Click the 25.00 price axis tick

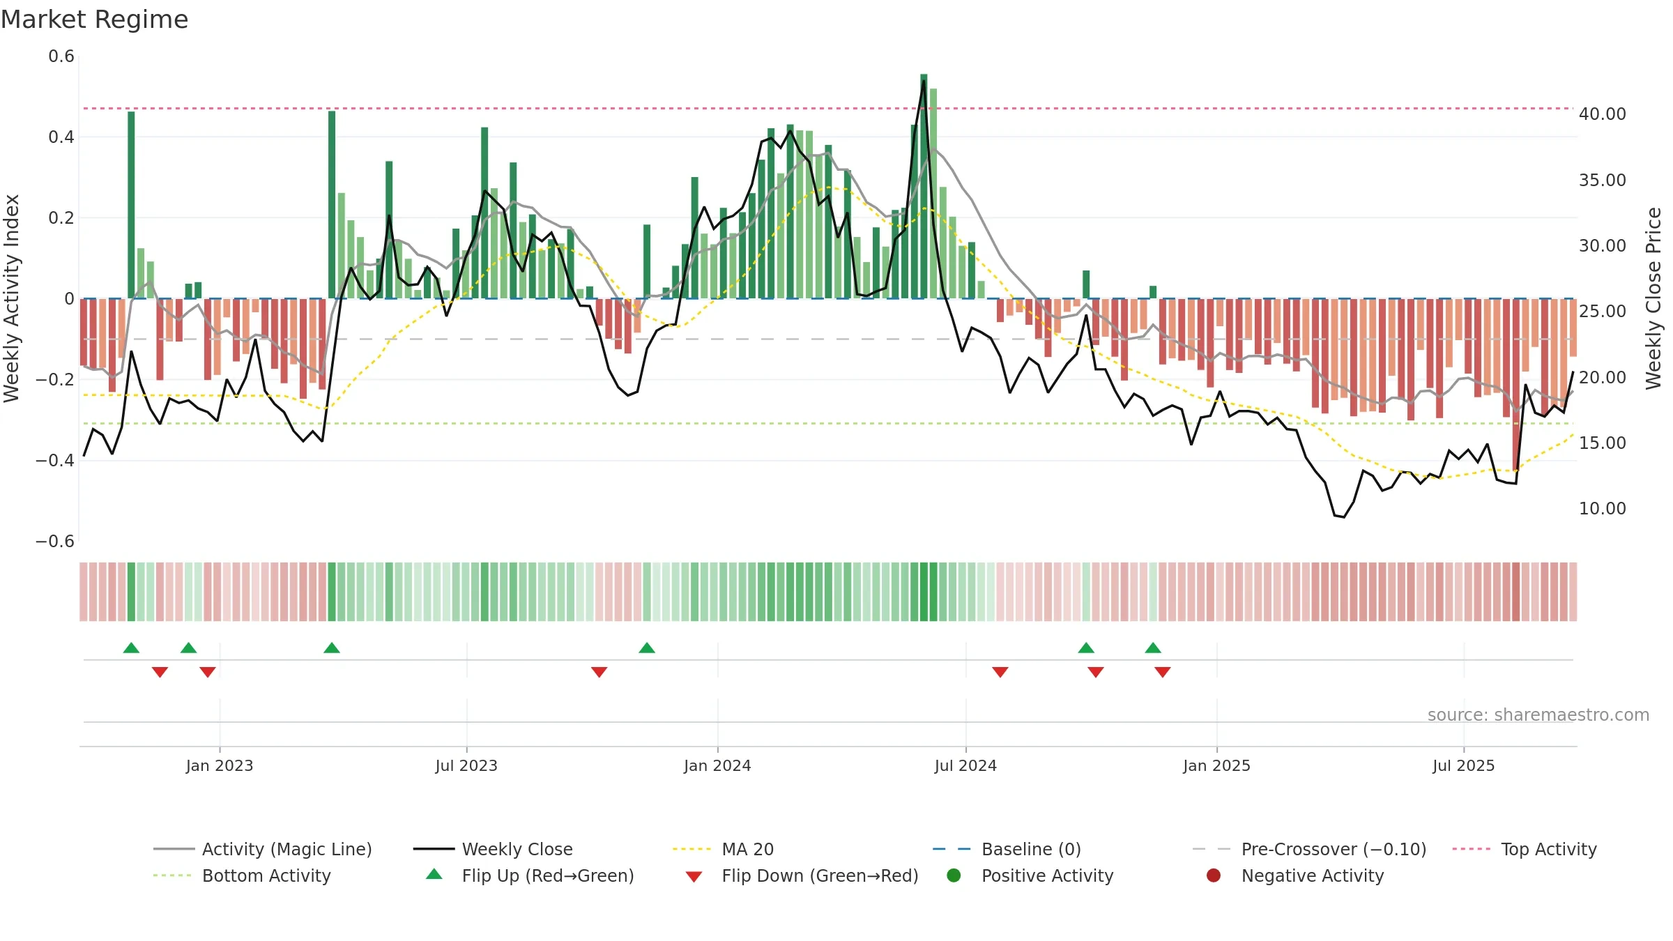pyautogui.click(x=1602, y=311)
